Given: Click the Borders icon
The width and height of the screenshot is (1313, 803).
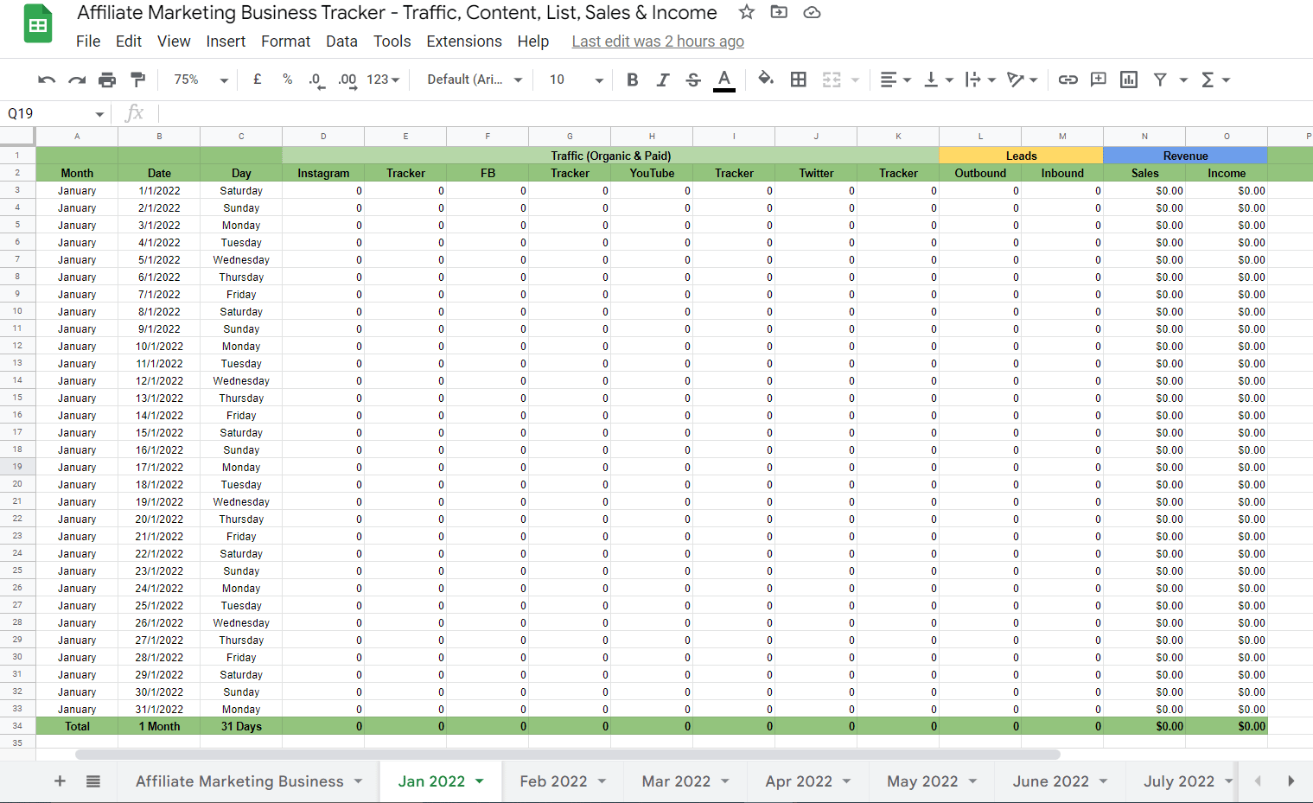Looking at the screenshot, I should click(798, 79).
